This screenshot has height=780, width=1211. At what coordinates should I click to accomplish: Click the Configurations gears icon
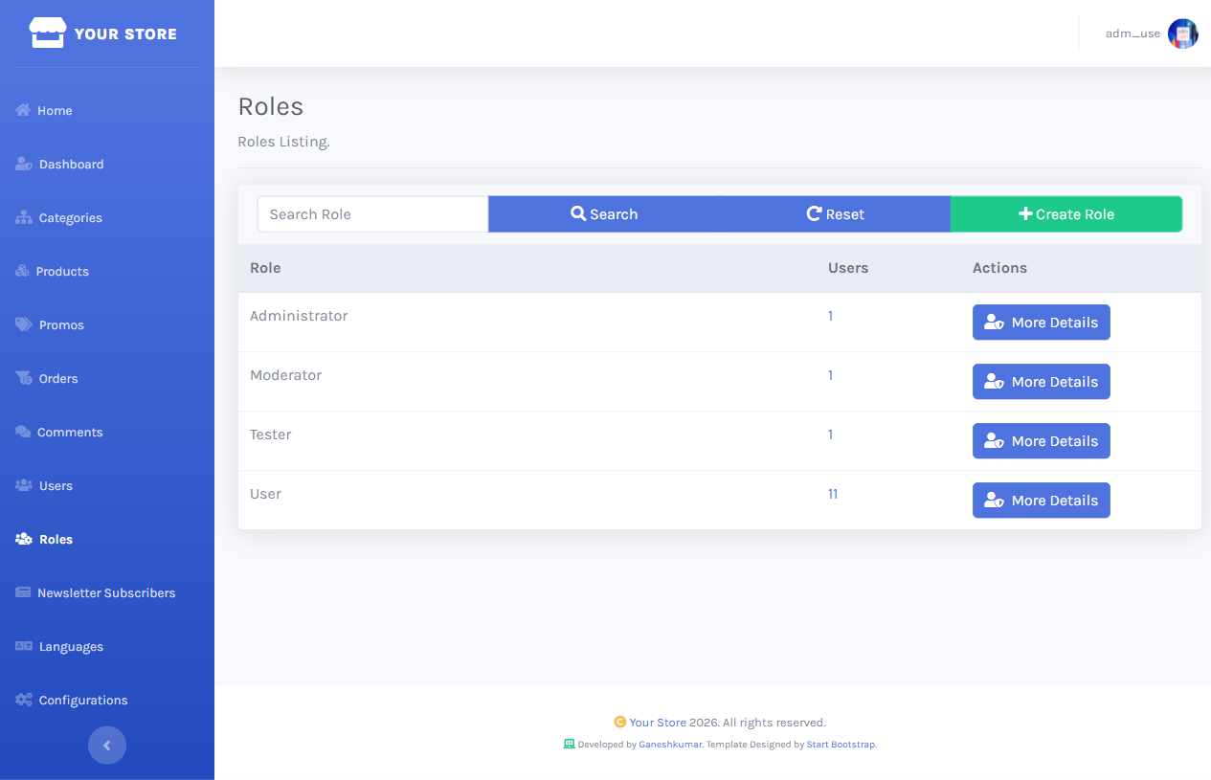[x=24, y=700]
